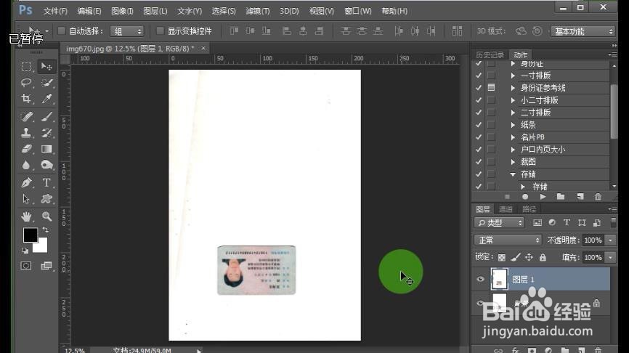Select the Zoom tool
The height and width of the screenshot is (353, 629).
(x=46, y=216)
